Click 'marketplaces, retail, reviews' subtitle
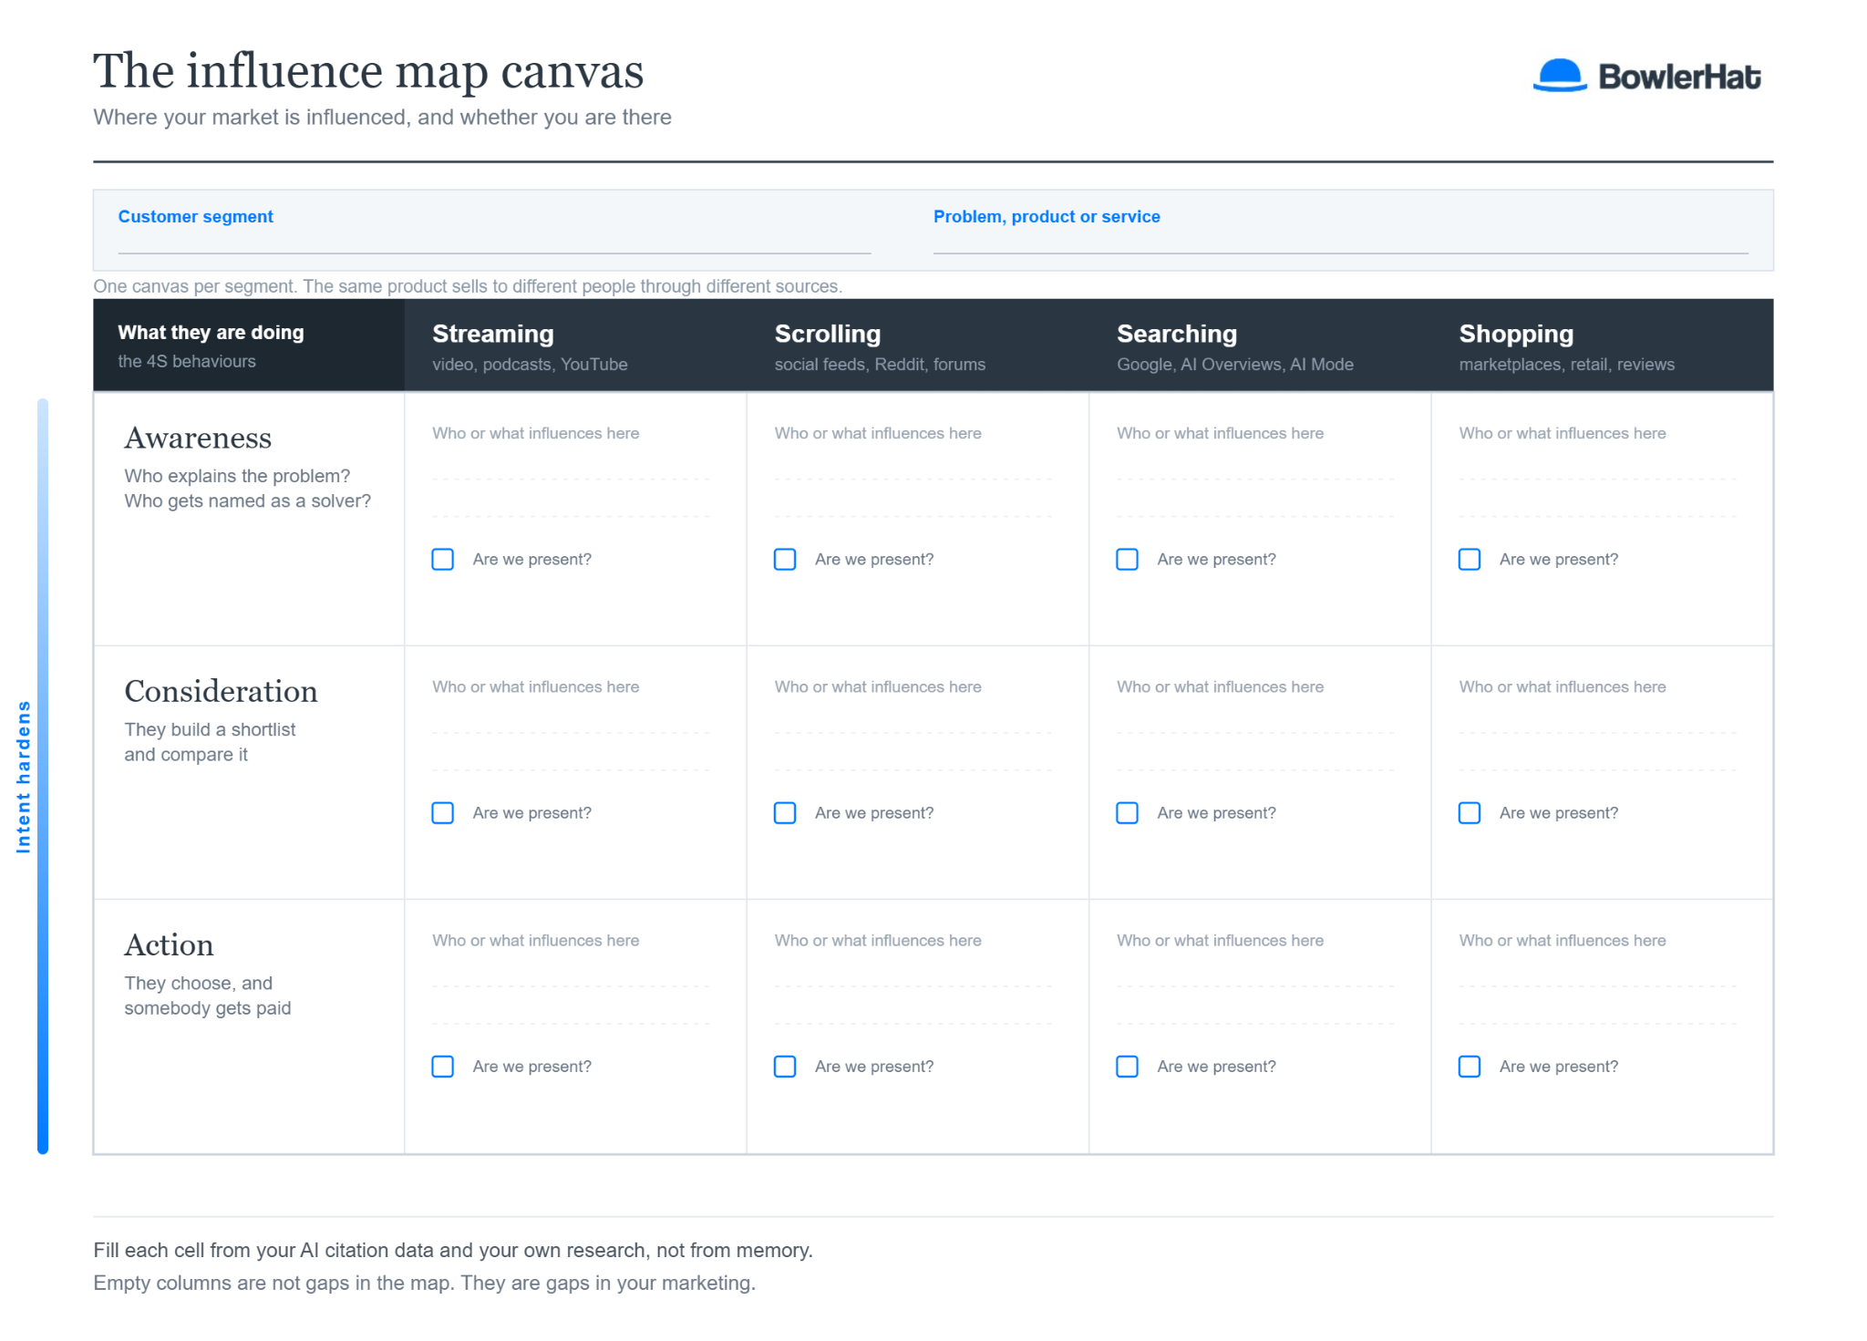This screenshot has height=1341, width=1867. pyautogui.click(x=1566, y=365)
